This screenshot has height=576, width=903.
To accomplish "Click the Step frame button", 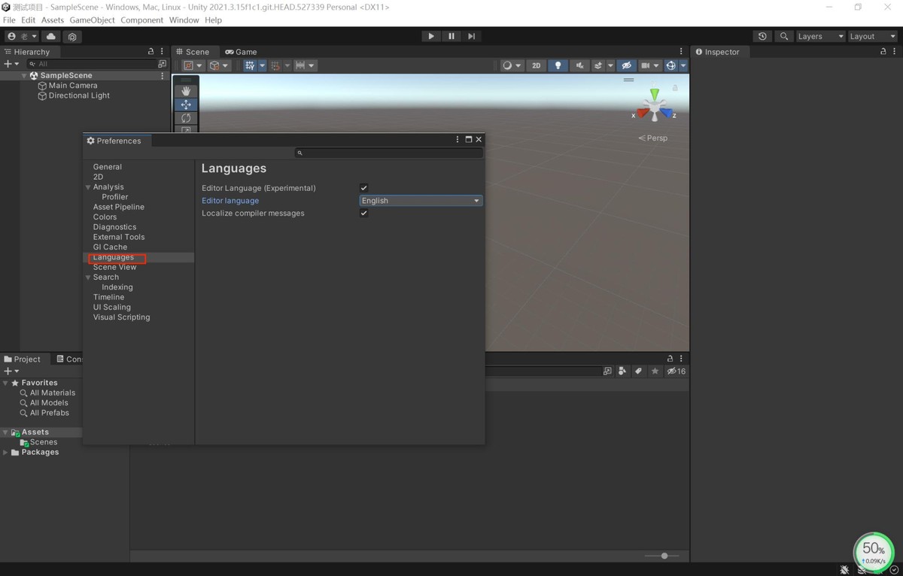I will (471, 36).
